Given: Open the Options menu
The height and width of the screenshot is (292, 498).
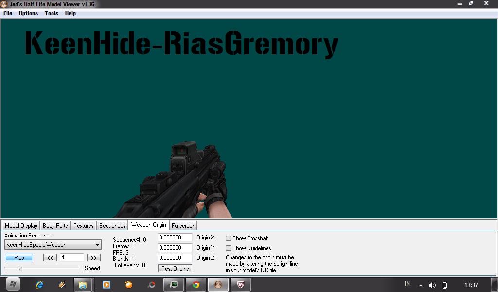Looking at the screenshot, I should (28, 13).
